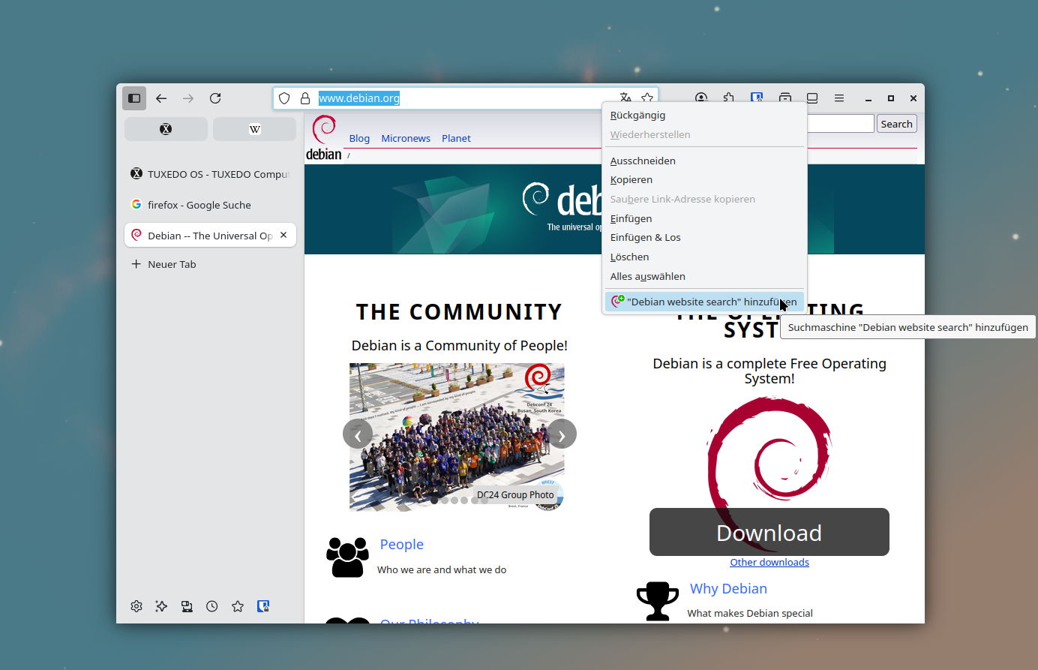1038x670 pixels.
Task: Choose Kopieren from context menu
Action: [704, 179]
